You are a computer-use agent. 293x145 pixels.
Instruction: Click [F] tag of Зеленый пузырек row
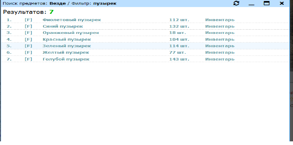pos(28,46)
